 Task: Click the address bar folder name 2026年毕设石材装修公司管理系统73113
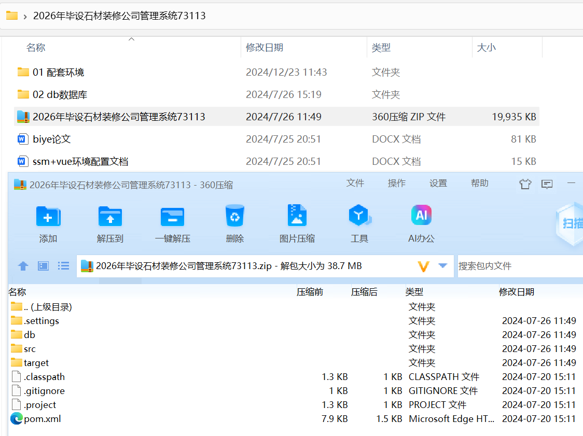click(x=119, y=16)
